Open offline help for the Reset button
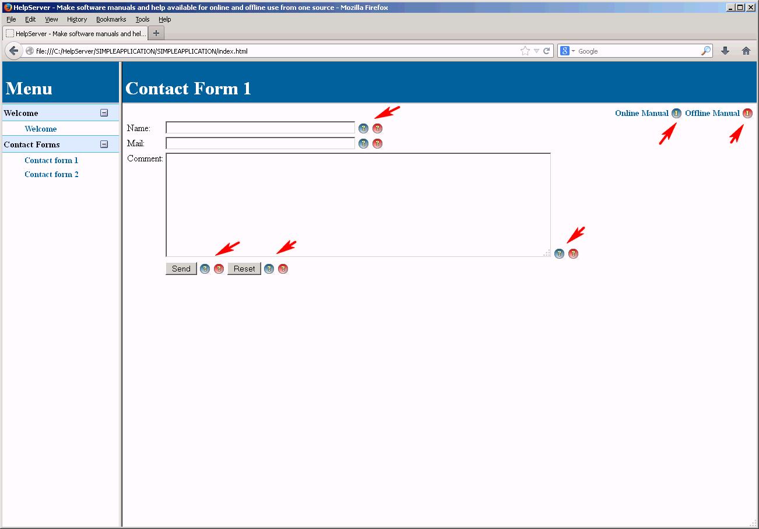759x529 pixels. pyautogui.click(x=283, y=269)
